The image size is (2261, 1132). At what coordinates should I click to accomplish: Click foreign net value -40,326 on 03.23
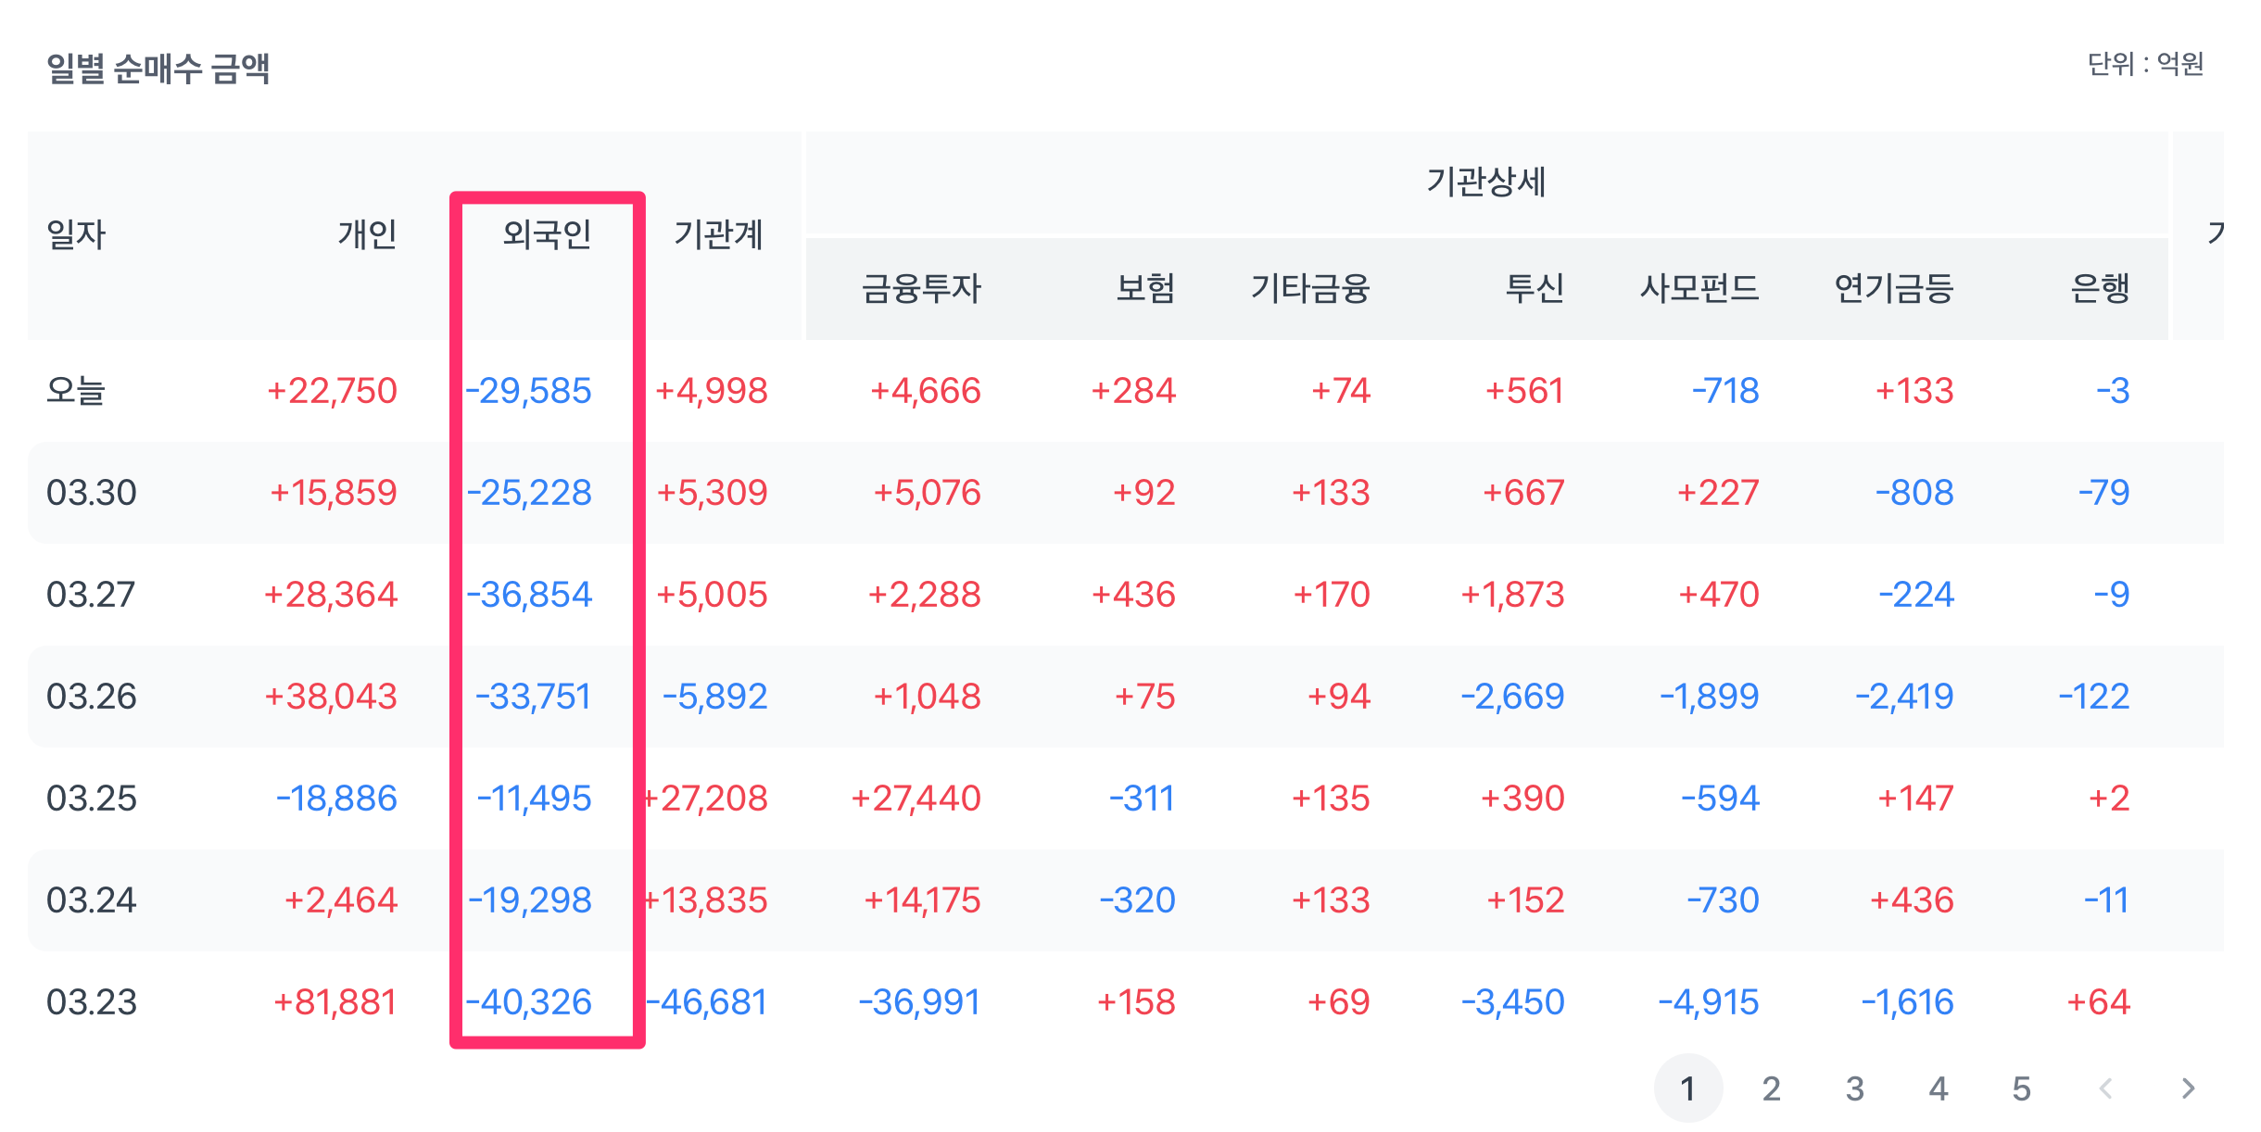coord(528,1002)
